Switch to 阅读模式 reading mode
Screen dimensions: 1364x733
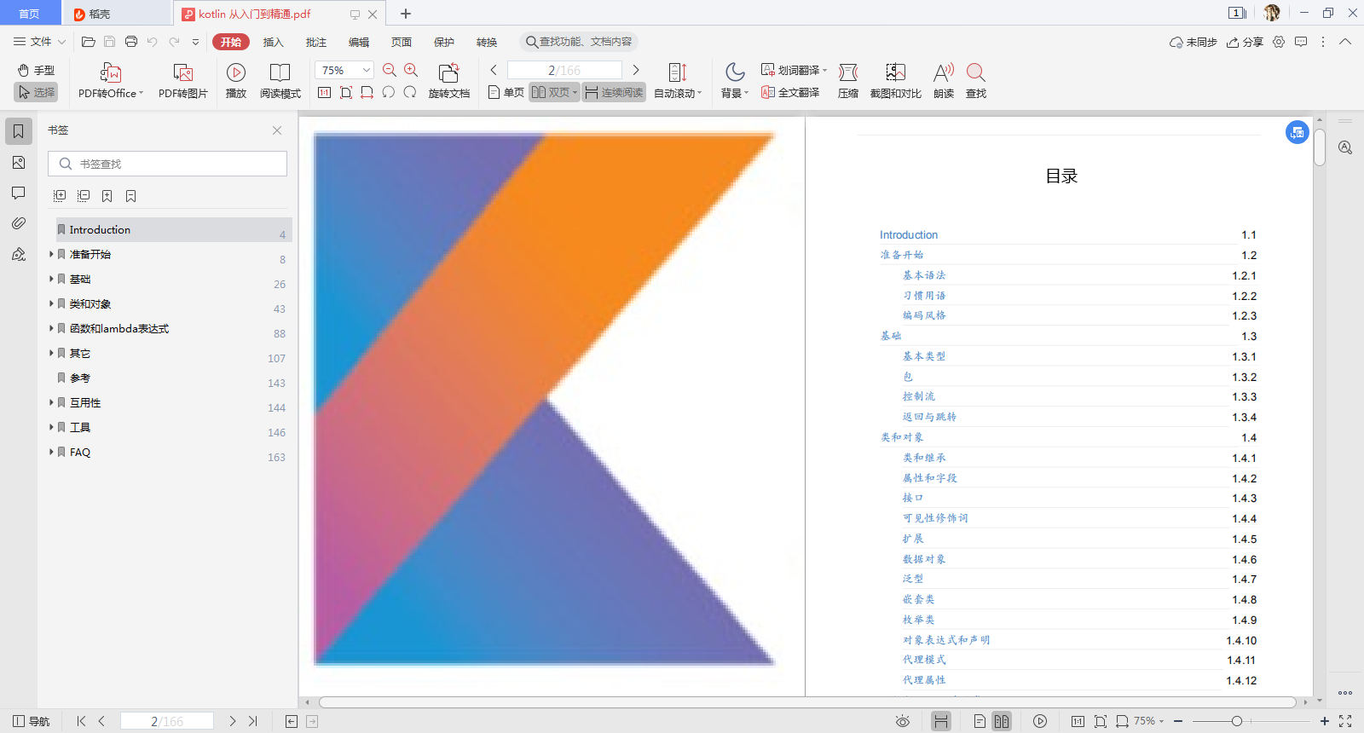(280, 81)
